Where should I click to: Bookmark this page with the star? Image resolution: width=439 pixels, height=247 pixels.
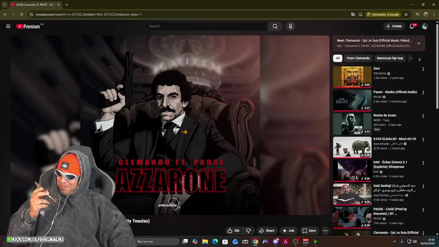click(406, 14)
